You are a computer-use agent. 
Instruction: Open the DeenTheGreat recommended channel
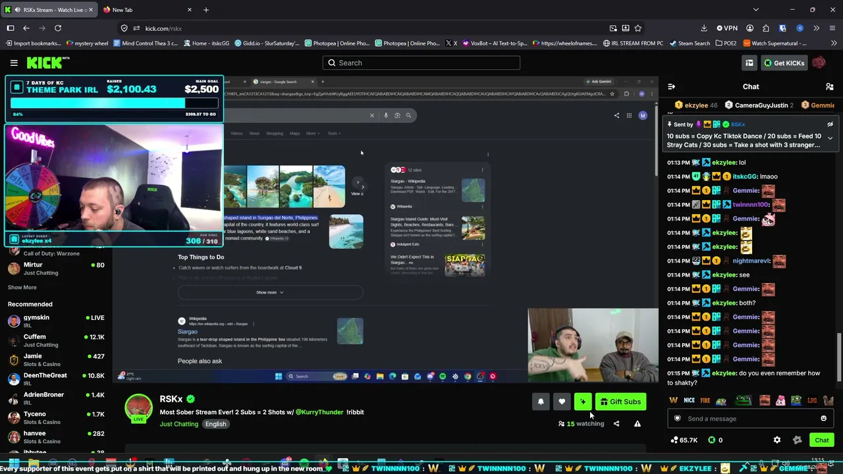56,379
